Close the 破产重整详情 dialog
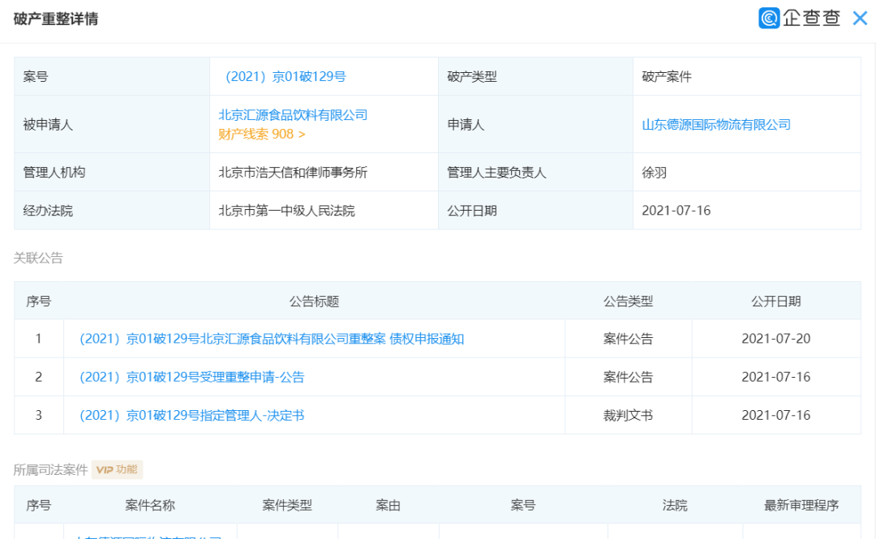This screenshot has width=876, height=539. click(x=860, y=19)
